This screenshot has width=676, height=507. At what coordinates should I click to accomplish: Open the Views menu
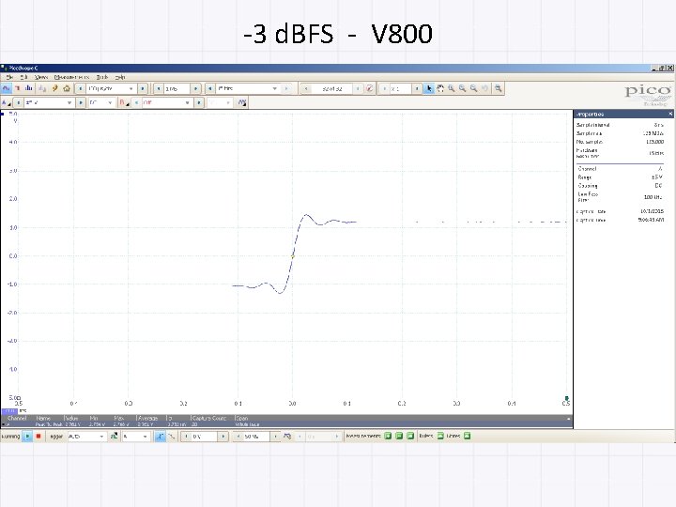(41, 77)
